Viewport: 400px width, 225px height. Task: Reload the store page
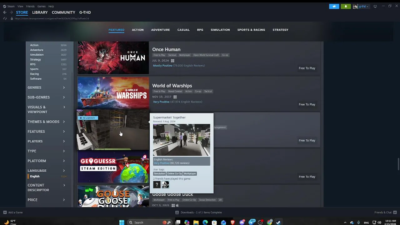coord(5,18)
